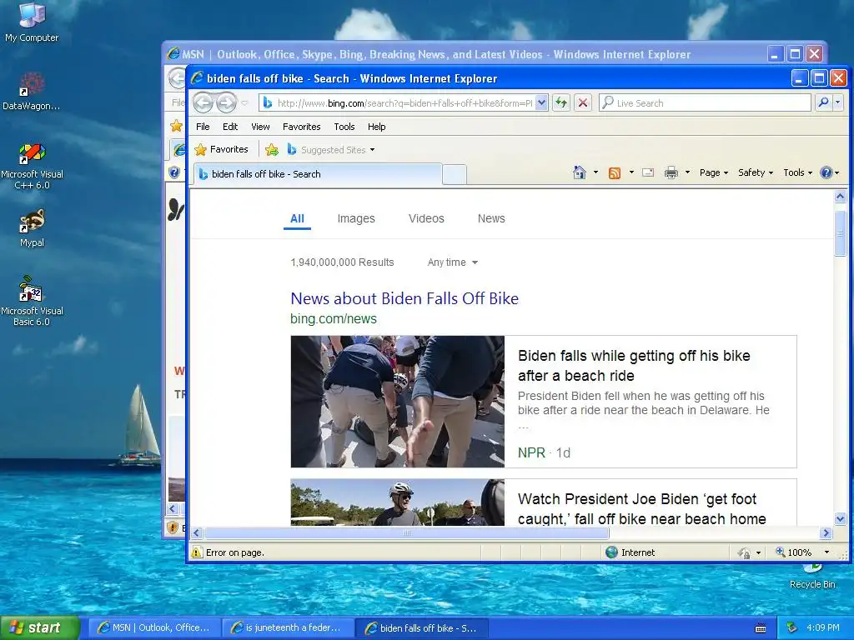Expand the Any time filter dropdown
This screenshot has height=640, width=854.
[453, 262]
